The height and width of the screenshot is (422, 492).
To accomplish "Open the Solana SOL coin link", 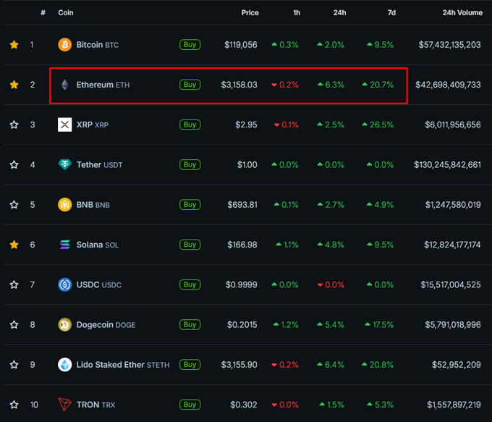I will pos(98,245).
